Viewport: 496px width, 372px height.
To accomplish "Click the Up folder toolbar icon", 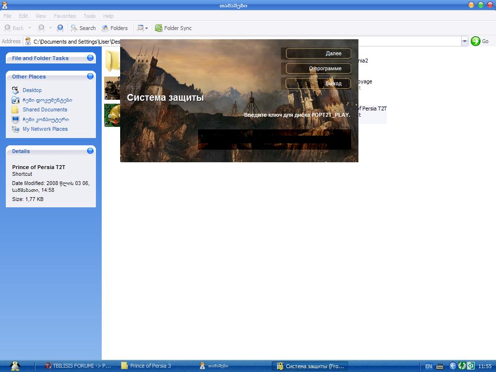I will point(60,28).
